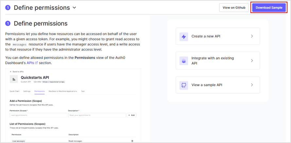Open the APIs link in the paragraph

pyautogui.click(x=30, y=63)
